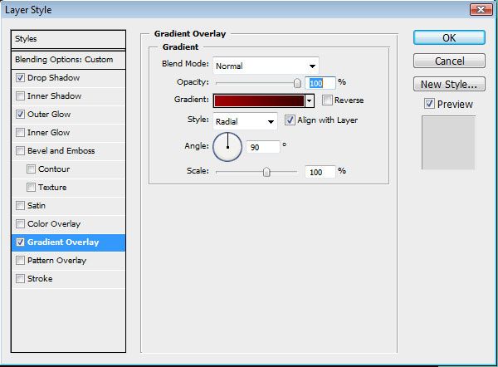Click the OK button
The image size is (498, 367).
[x=449, y=38]
